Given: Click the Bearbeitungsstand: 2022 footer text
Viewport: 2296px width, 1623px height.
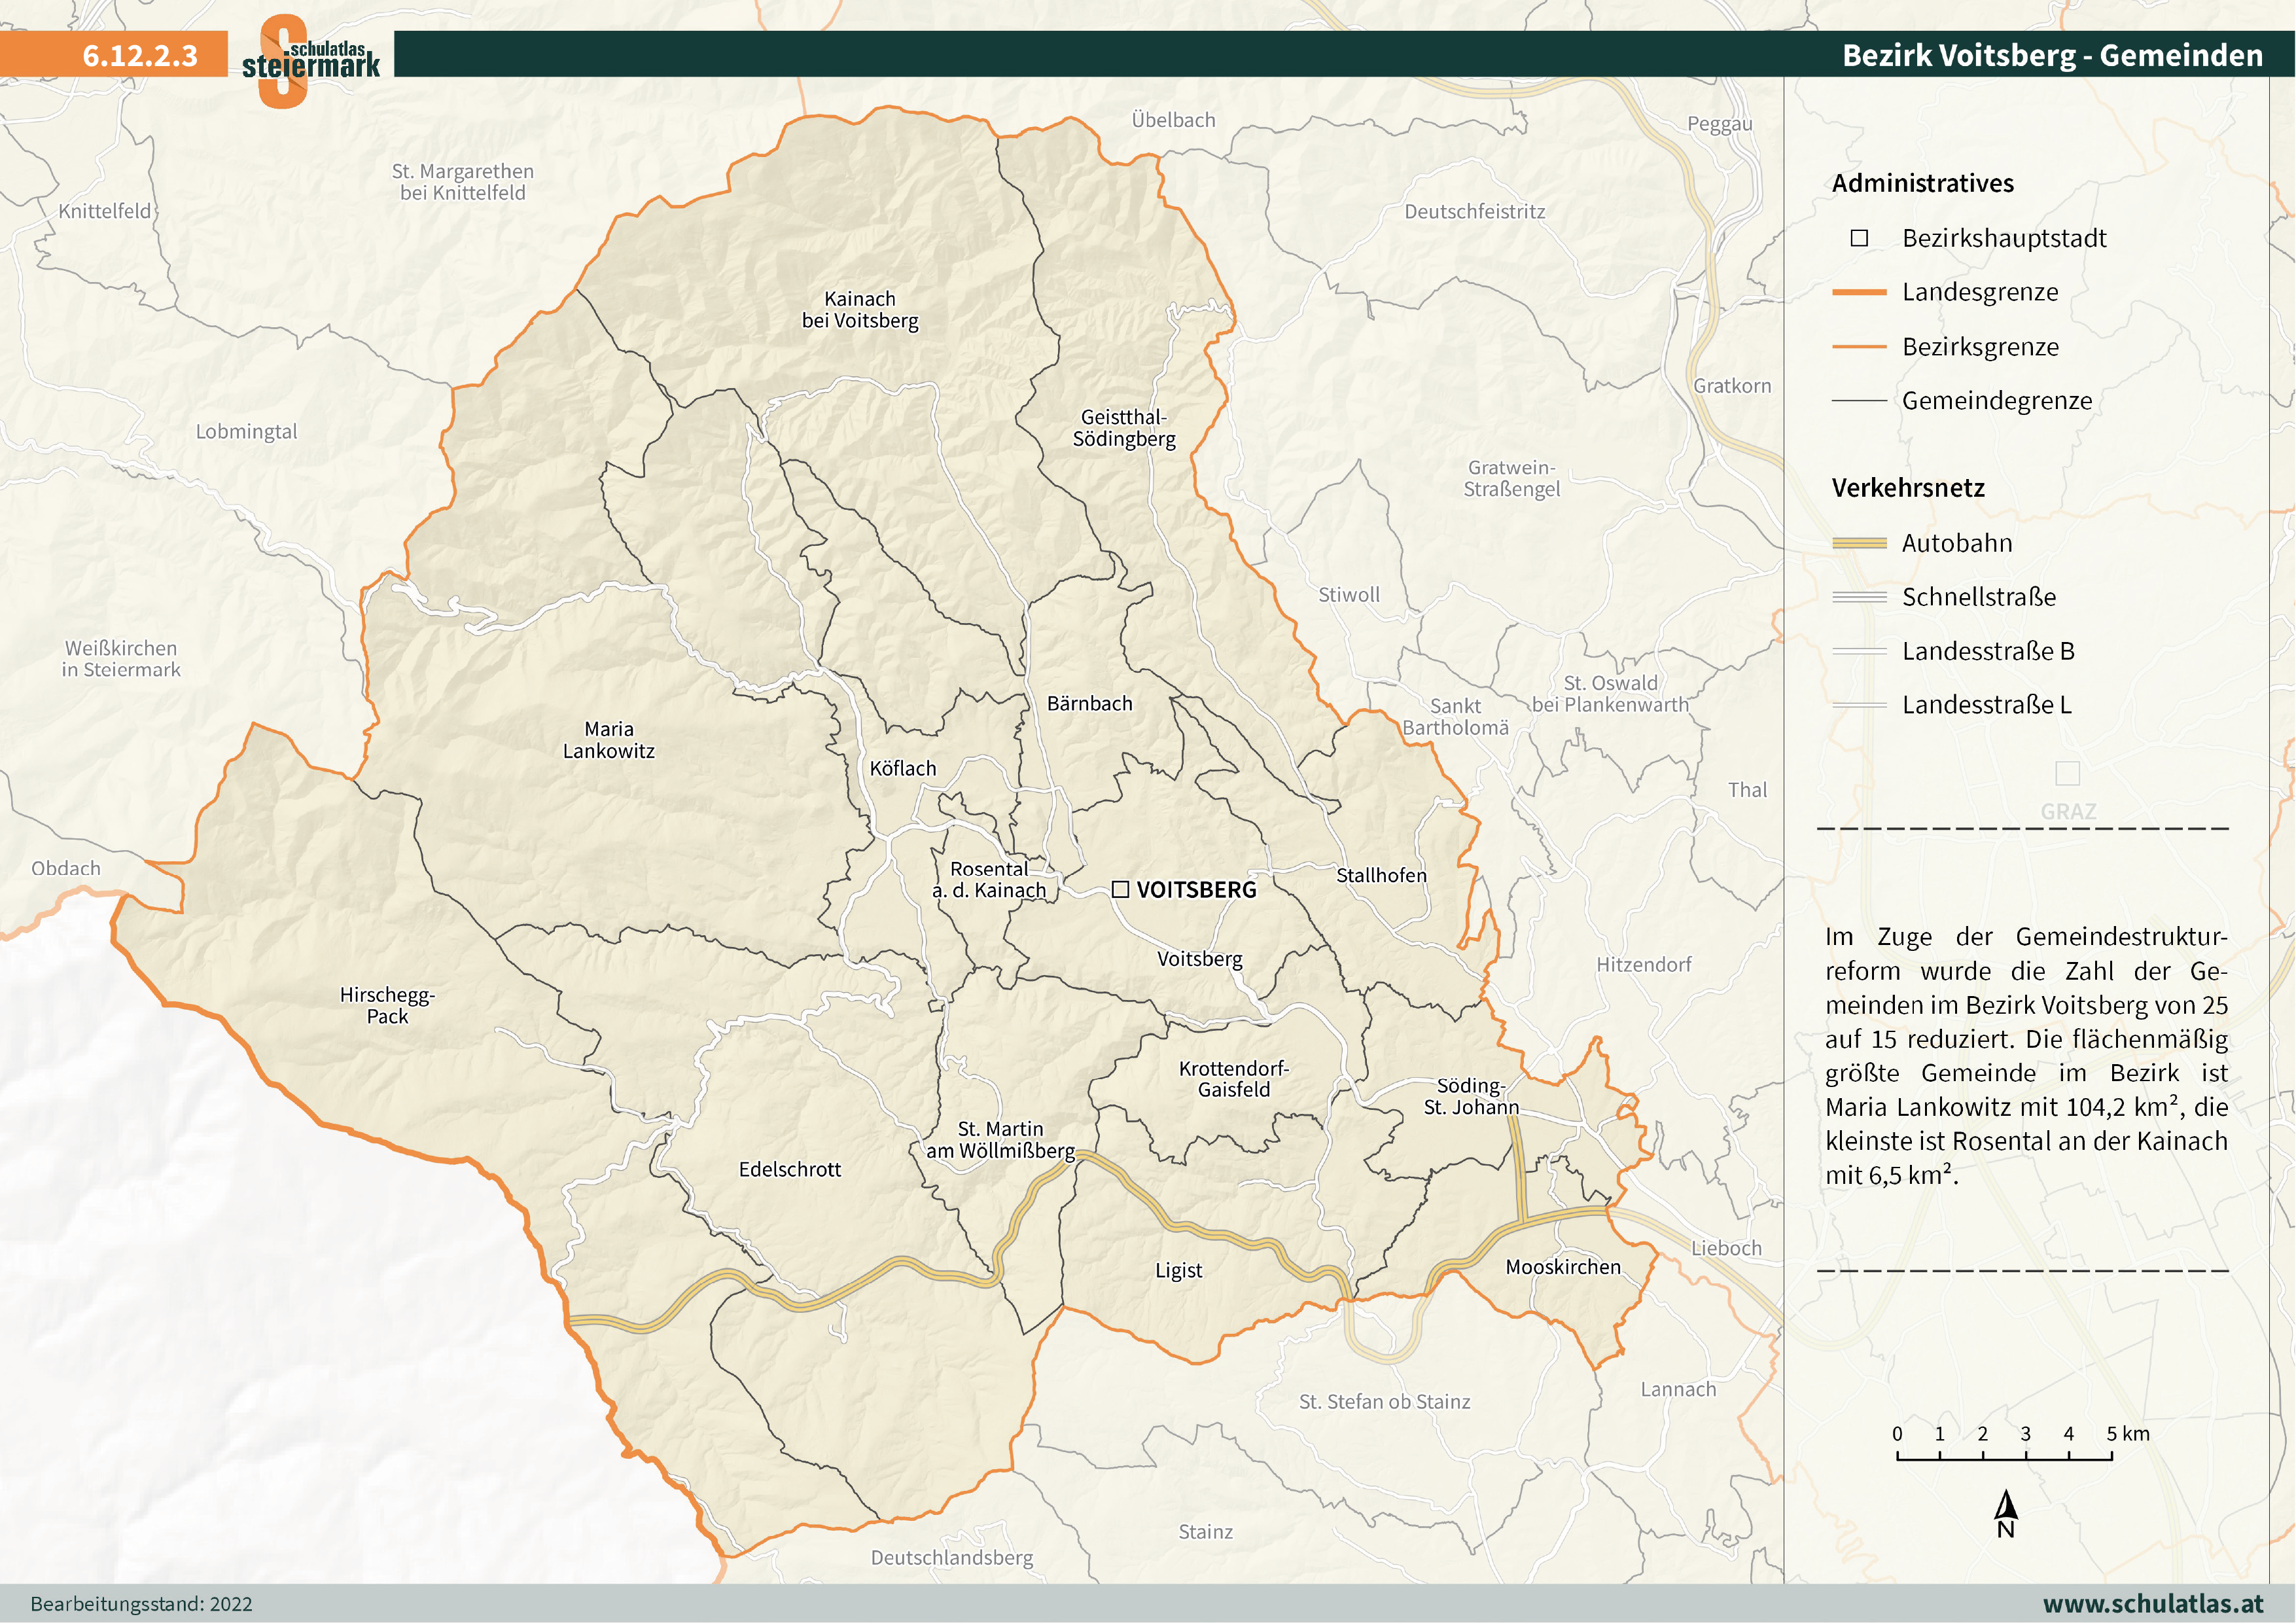Looking at the screenshot, I should click(x=141, y=1604).
